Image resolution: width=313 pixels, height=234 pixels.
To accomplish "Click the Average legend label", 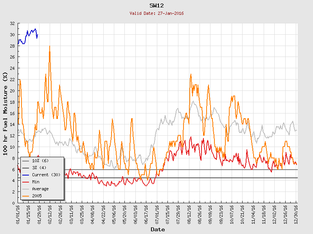I will tap(40, 189).
